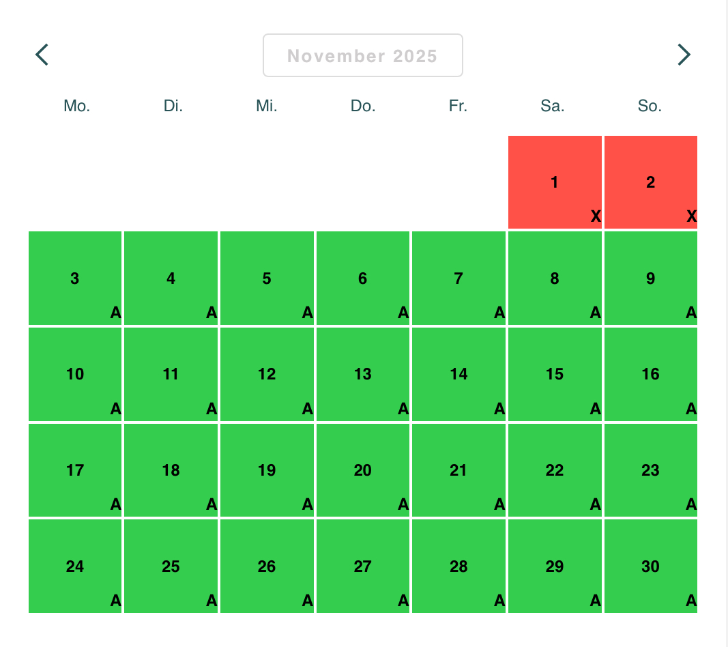The image size is (728, 647).
Task: Click the red November 2 cell
Action: (x=650, y=182)
